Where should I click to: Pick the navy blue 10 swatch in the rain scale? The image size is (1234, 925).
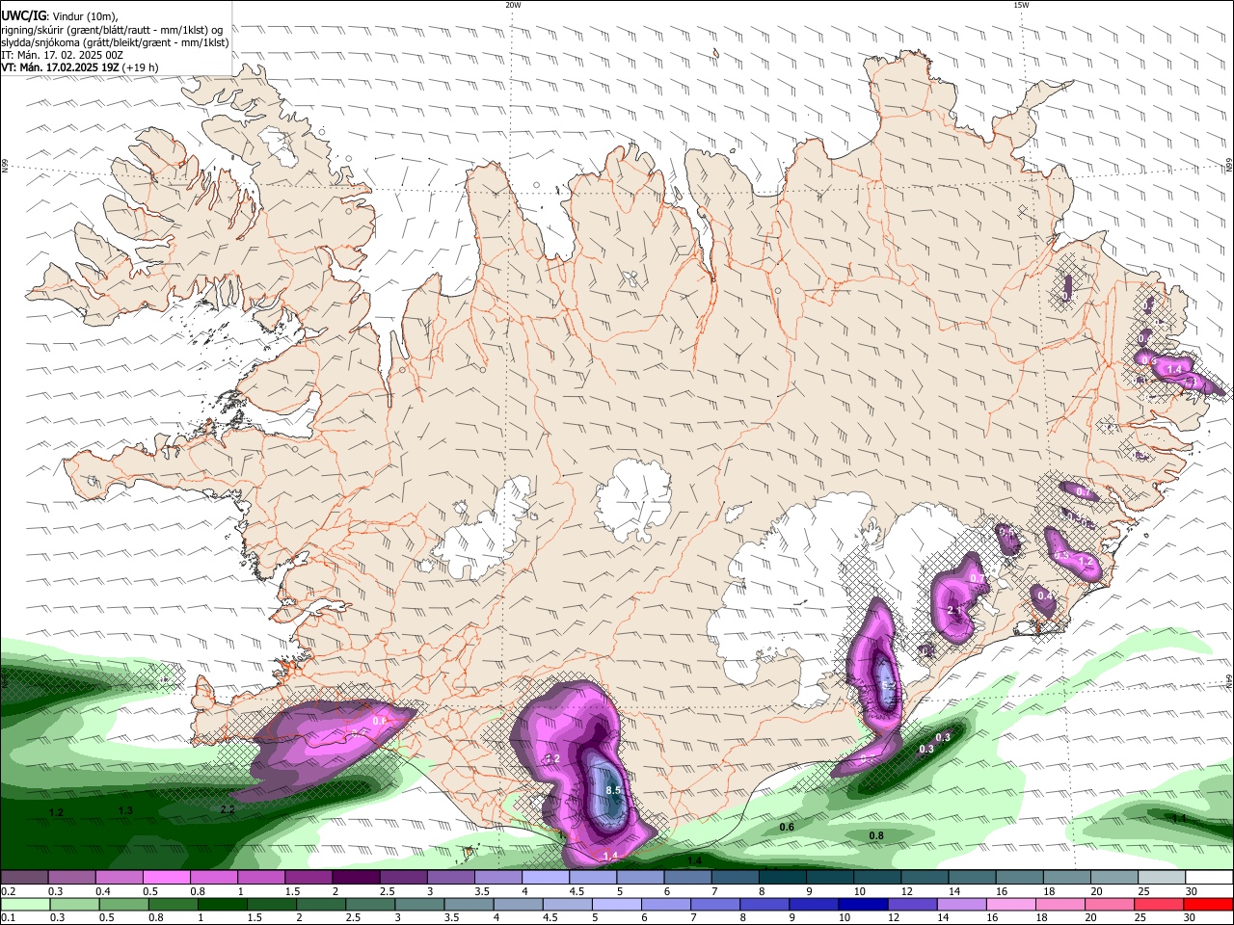tap(863, 905)
